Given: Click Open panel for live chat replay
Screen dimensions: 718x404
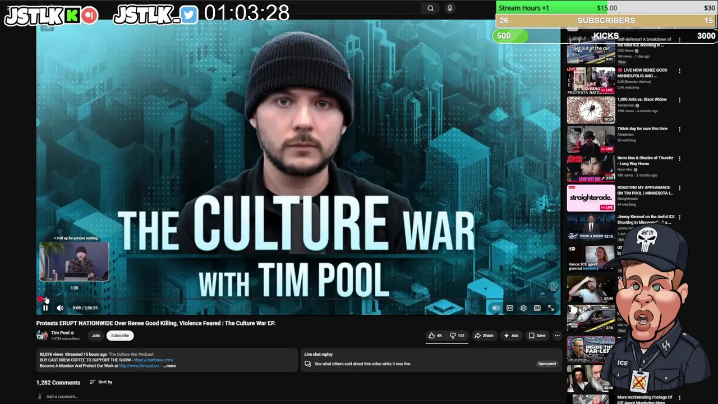Looking at the screenshot, I should click(547, 364).
